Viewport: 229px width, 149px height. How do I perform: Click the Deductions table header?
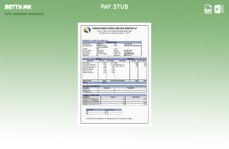[130, 58]
